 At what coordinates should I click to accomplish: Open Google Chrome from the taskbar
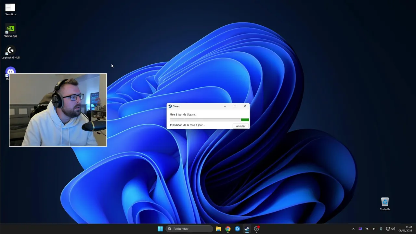(x=228, y=229)
